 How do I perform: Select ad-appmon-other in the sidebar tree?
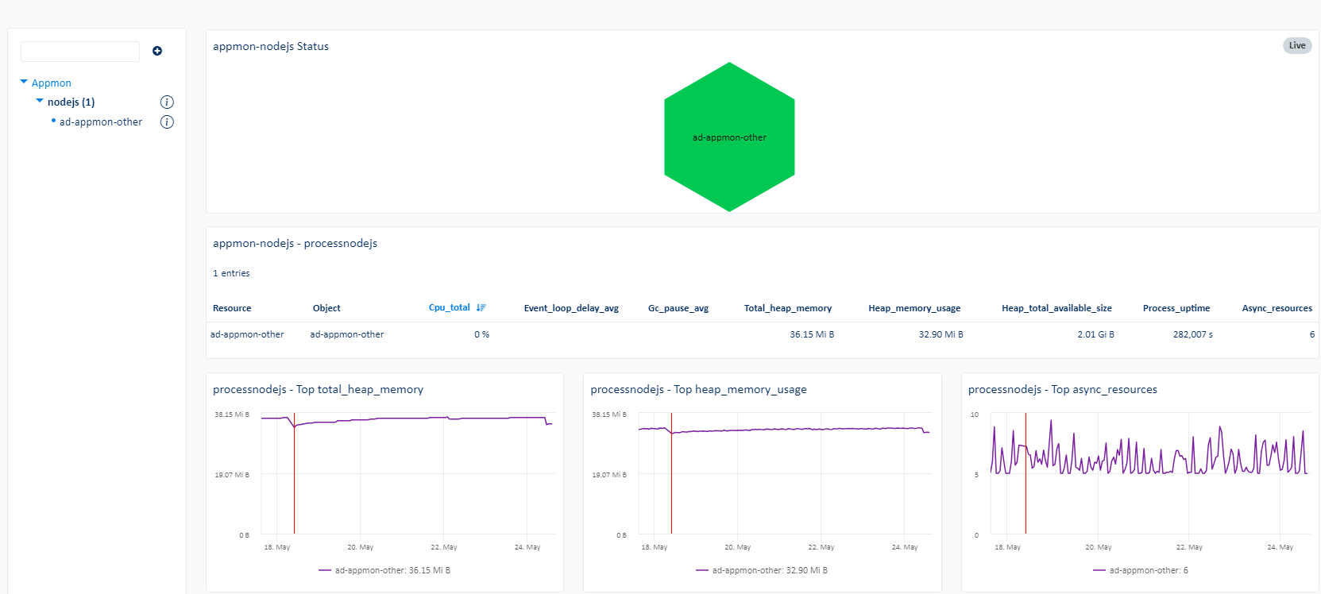[101, 122]
